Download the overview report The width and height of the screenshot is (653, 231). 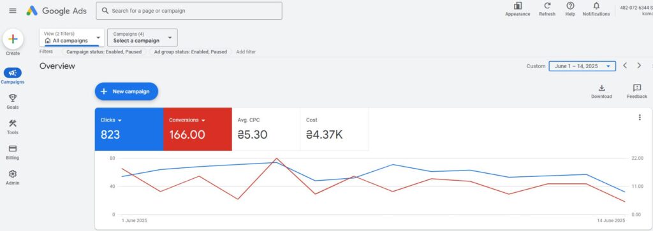(601, 92)
